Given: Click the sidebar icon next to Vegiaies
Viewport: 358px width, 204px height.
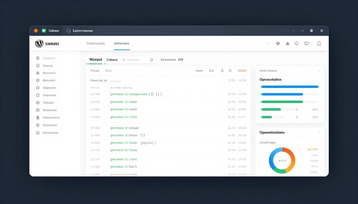Looking at the screenshot, I should click(38, 88).
